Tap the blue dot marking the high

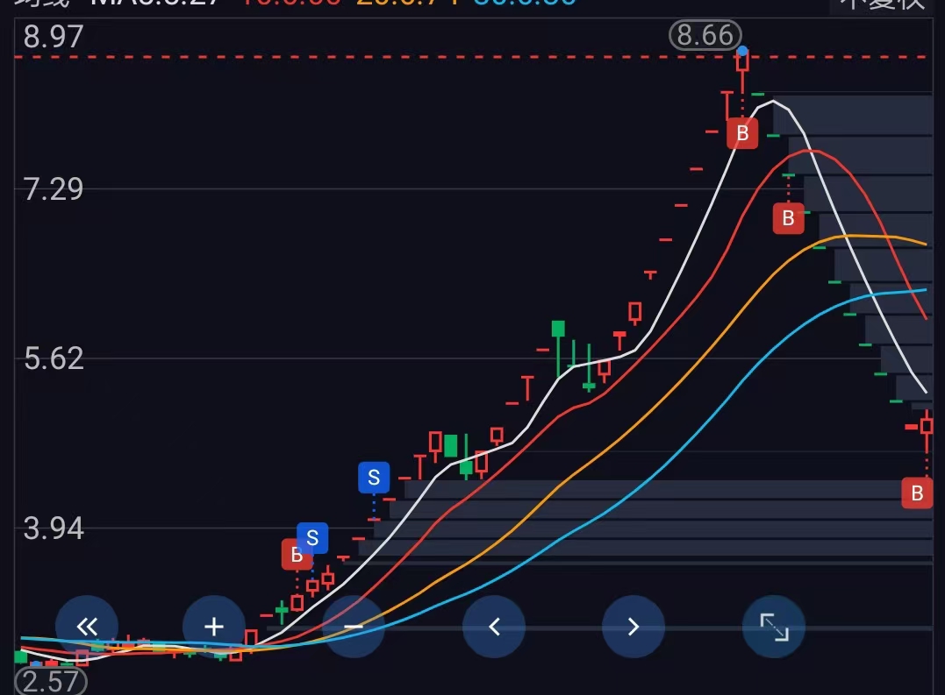pyautogui.click(x=742, y=51)
